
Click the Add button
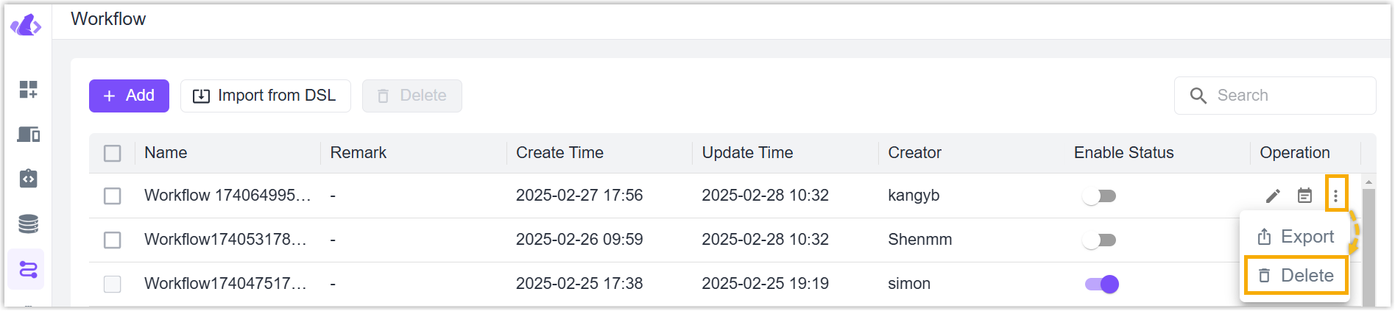click(129, 96)
